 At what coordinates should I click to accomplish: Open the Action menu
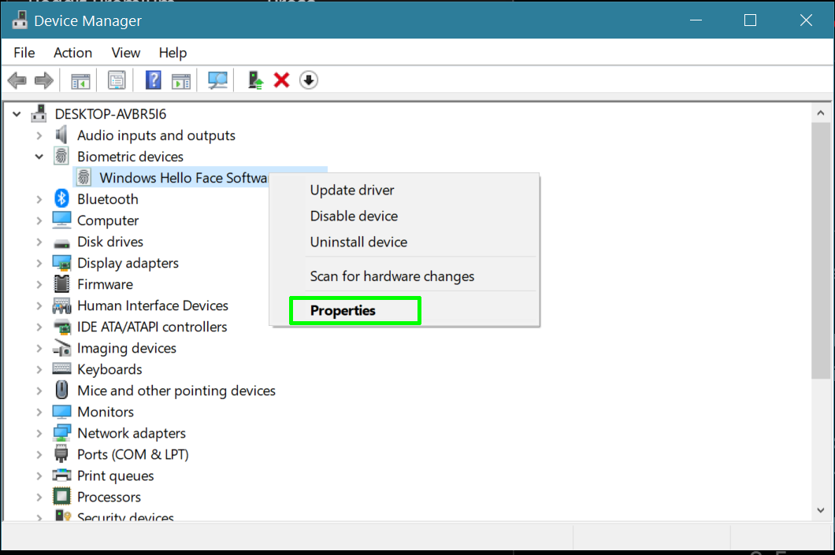click(x=72, y=52)
